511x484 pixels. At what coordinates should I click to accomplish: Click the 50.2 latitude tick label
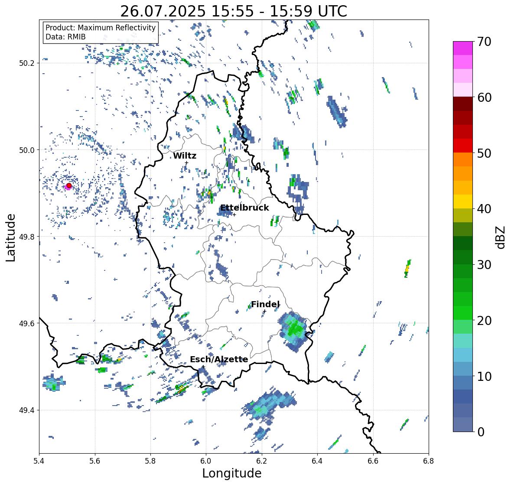tap(27, 63)
